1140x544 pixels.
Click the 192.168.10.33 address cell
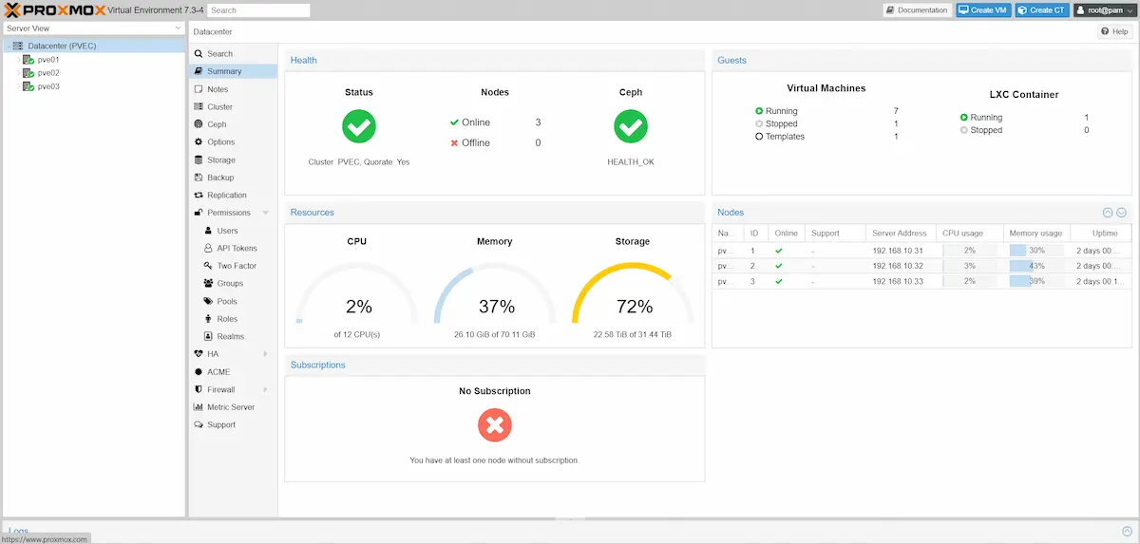(x=899, y=281)
